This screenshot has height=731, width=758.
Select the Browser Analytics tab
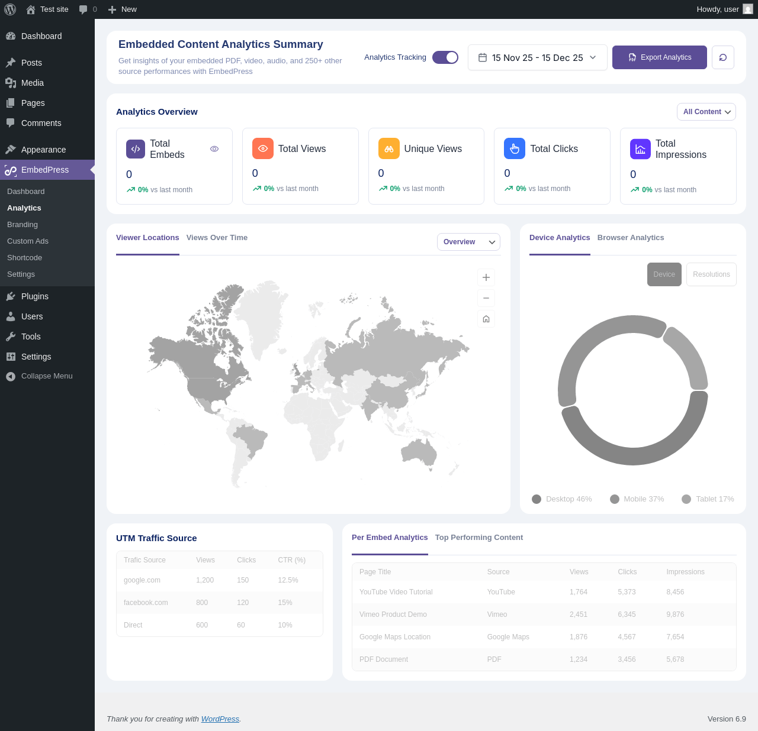tap(630, 238)
